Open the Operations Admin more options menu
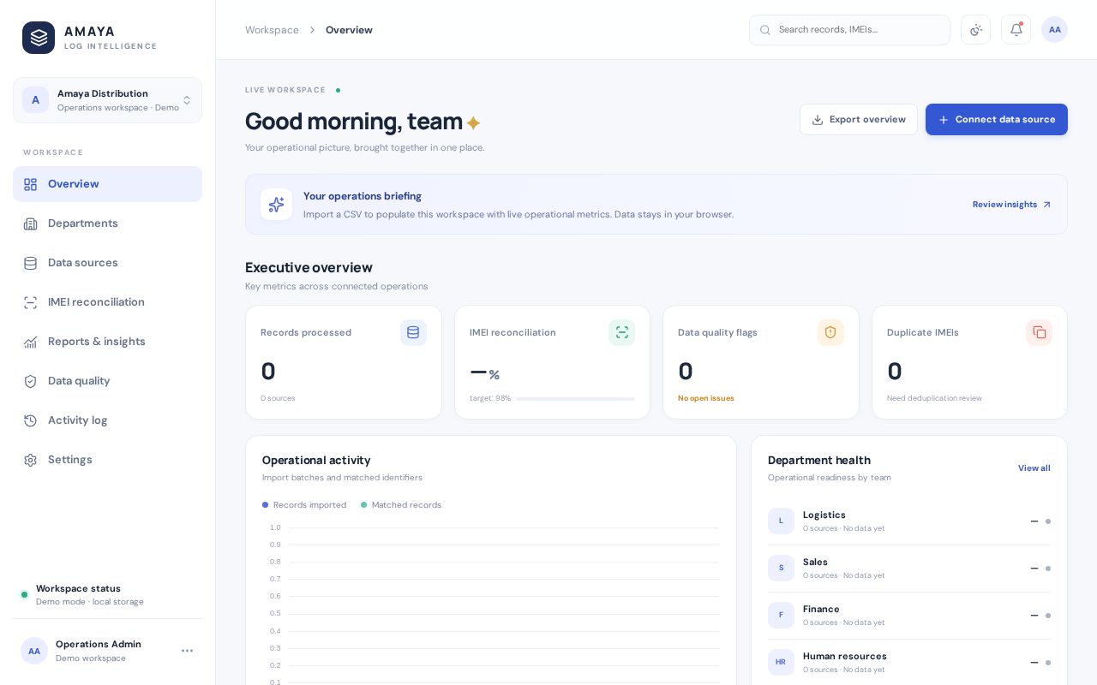This screenshot has width=1097, height=685. (x=187, y=651)
